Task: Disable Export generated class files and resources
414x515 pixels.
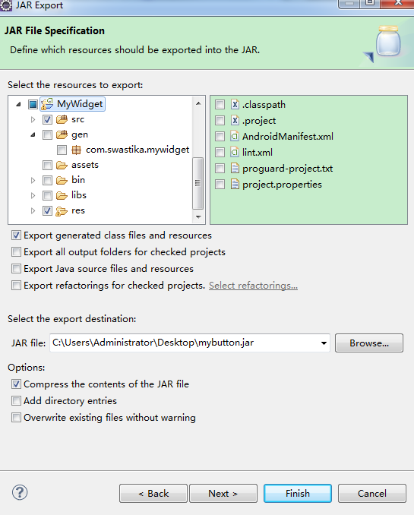Action: point(16,235)
